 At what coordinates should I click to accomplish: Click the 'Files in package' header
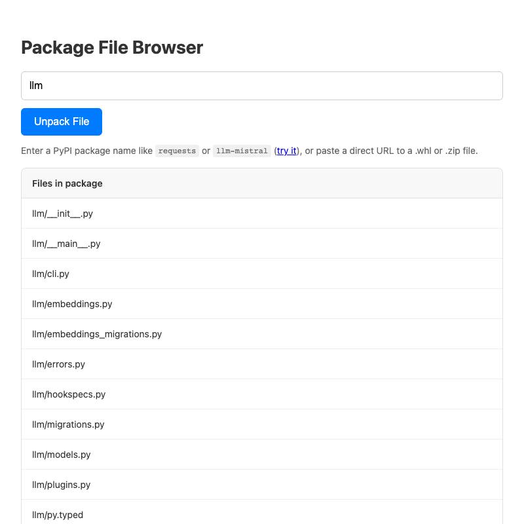67,183
